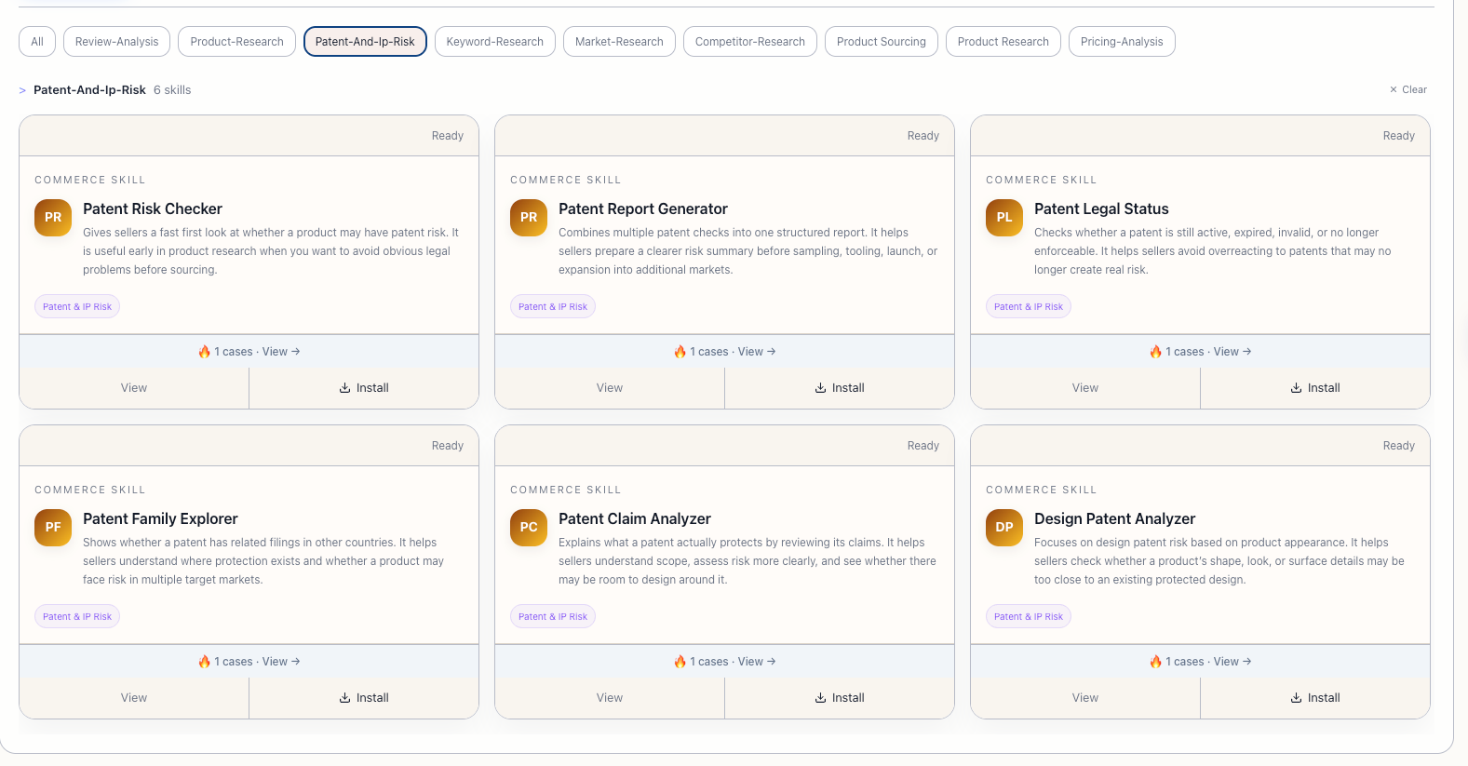The width and height of the screenshot is (1468, 766).
Task: Click Patent & IP Risk tag on Patent Claim Analyzer
Action: (553, 616)
